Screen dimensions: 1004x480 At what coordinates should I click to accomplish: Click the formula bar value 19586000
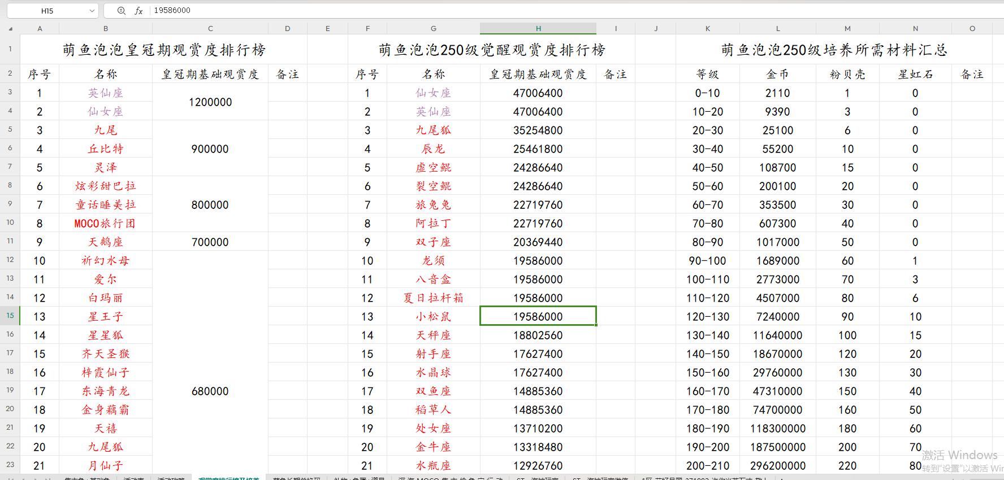click(x=172, y=11)
